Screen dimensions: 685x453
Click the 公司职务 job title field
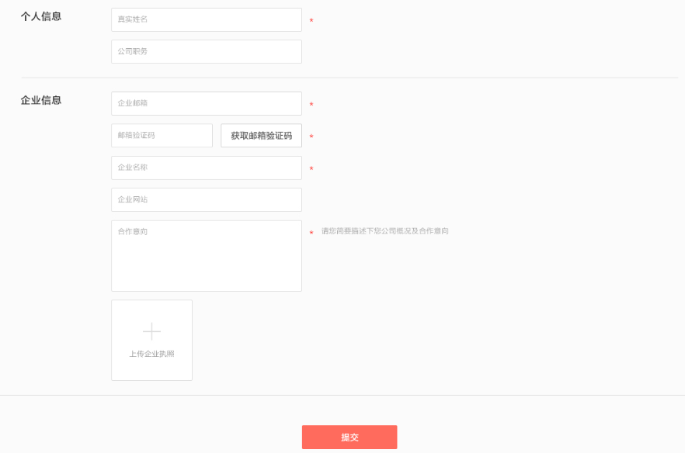206,51
